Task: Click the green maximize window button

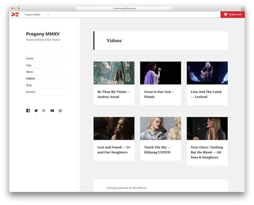Action: pos(19,8)
